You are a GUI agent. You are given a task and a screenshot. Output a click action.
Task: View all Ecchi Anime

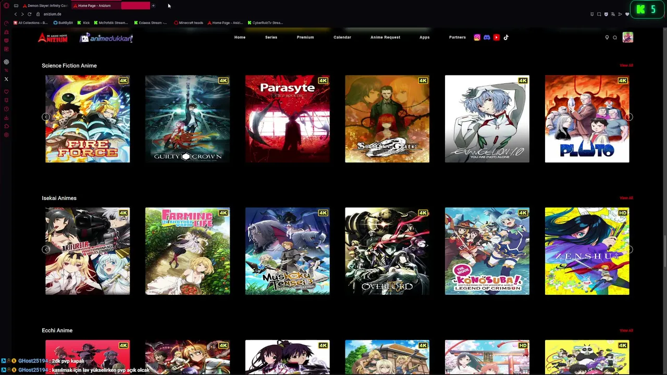point(626,330)
